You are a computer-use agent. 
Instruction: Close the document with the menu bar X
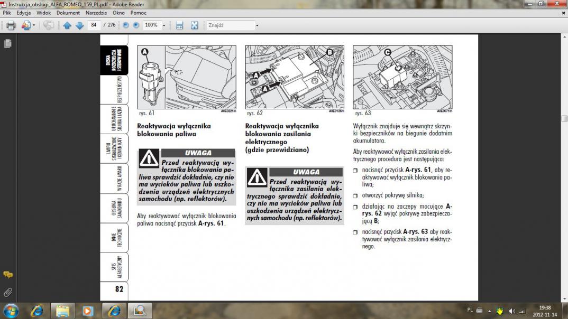pos(563,13)
